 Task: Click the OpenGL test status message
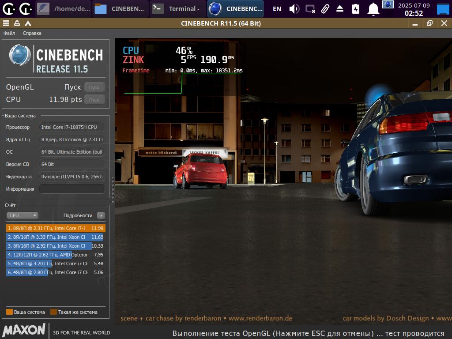(308, 333)
